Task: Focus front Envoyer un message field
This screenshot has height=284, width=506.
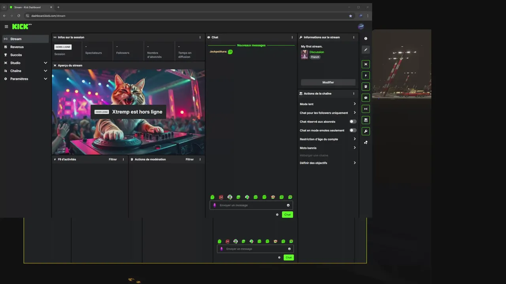Action: point(251,205)
